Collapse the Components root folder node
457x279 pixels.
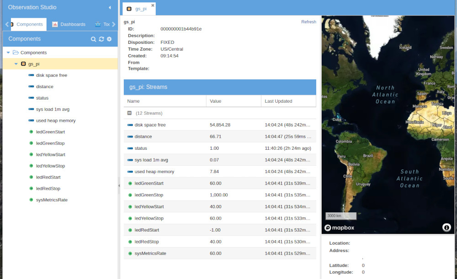tap(8, 53)
